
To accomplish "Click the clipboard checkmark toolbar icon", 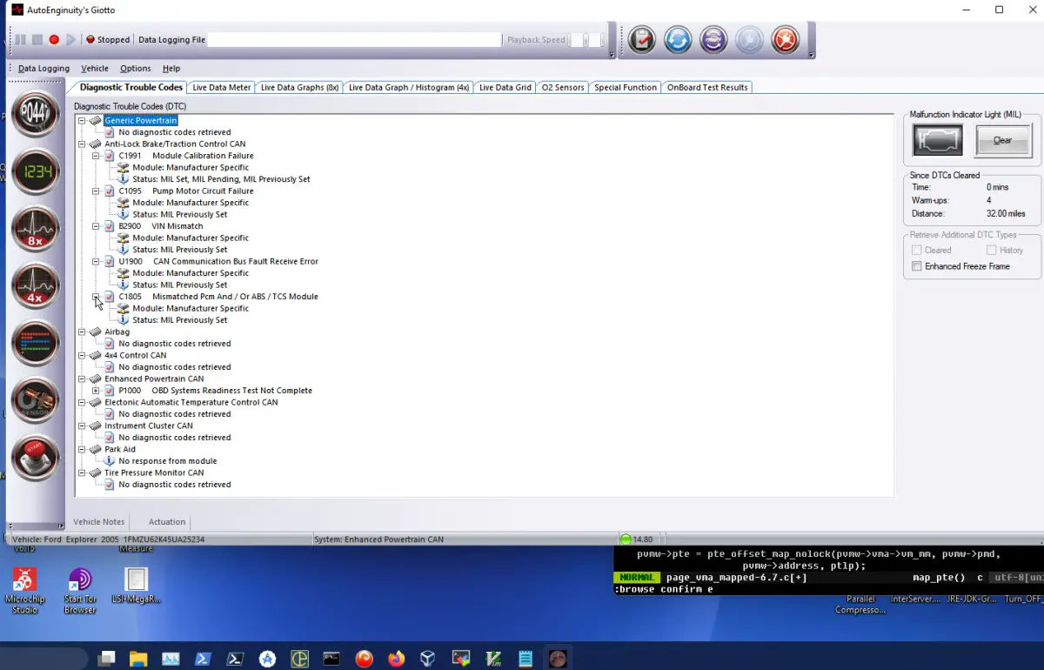I will coord(642,40).
